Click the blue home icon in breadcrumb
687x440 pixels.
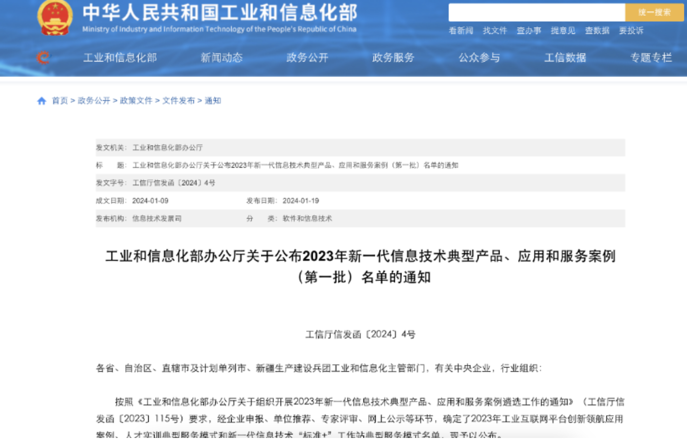click(x=42, y=101)
